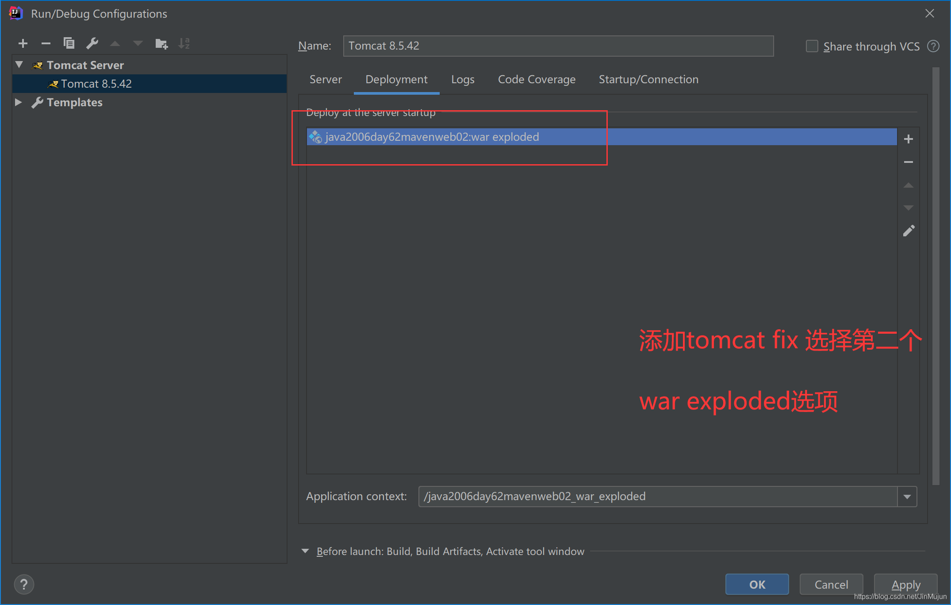Screen dimensions: 951x605
Task: Switch to the Server tab
Action: tap(326, 80)
